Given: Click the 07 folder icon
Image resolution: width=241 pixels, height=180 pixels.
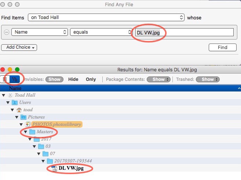Looking at the screenshot, I should point(45,153).
